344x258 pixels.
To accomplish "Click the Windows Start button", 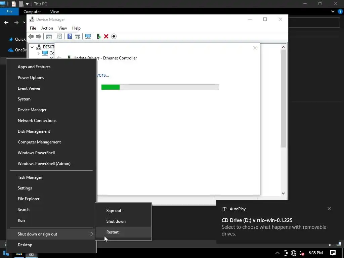I will pyautogui.click(x=6, y=253).
